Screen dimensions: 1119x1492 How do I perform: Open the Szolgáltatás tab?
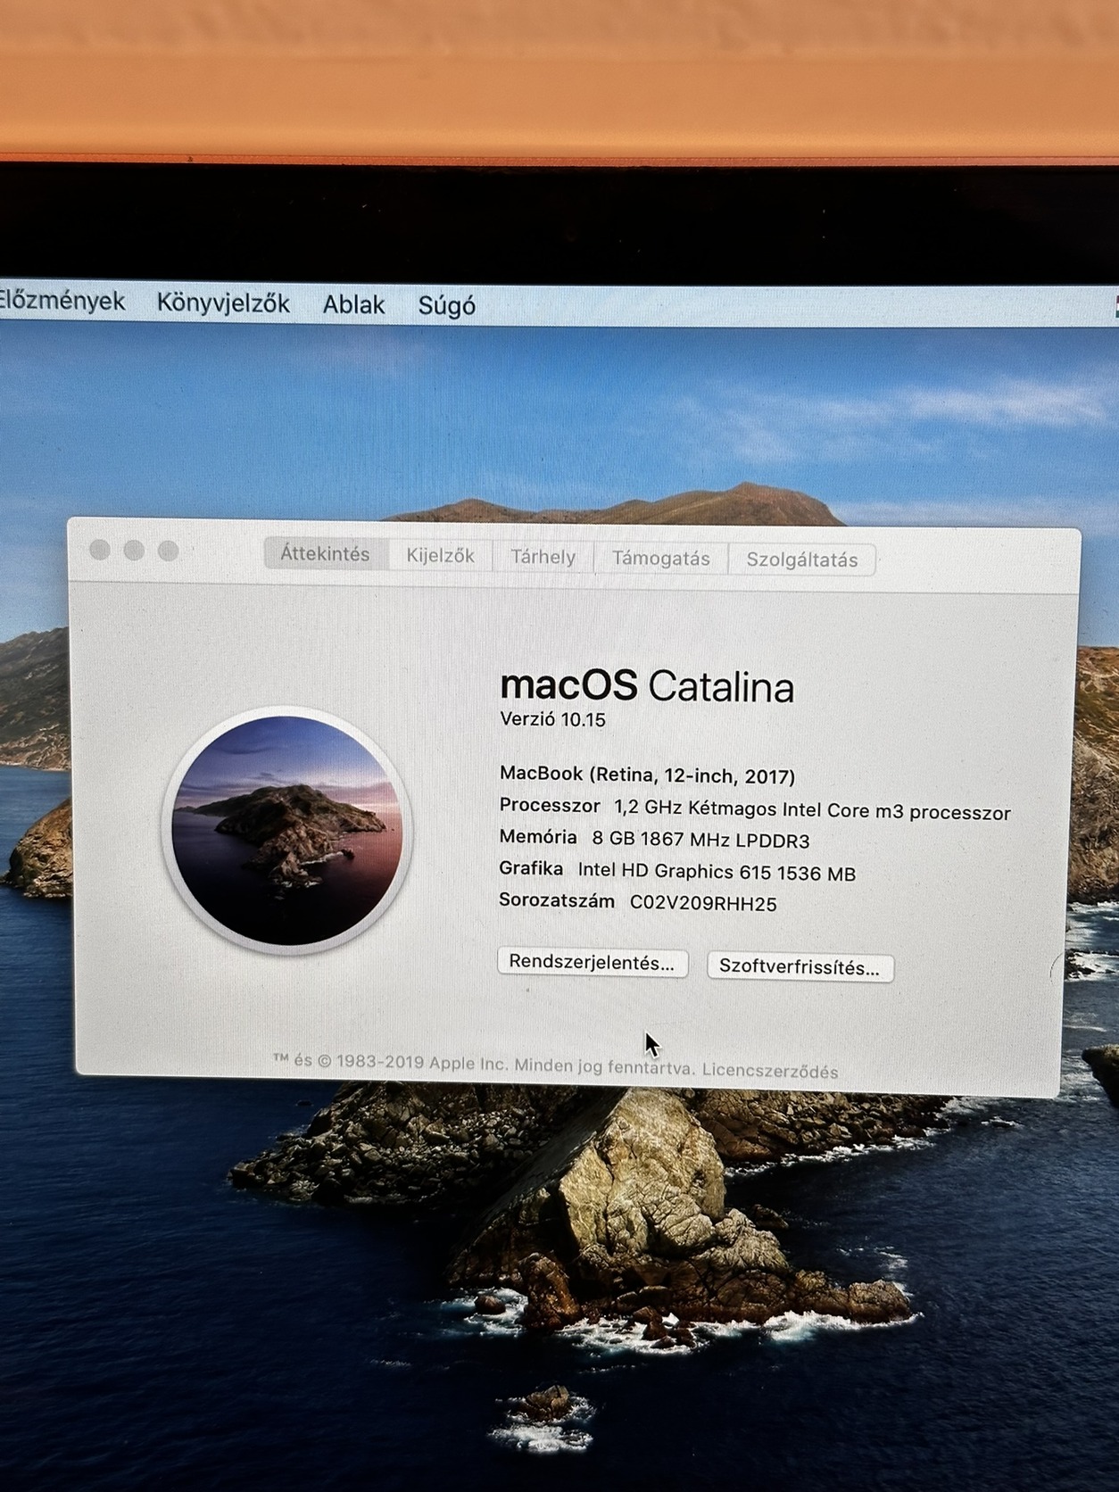(x=801, y=559)
